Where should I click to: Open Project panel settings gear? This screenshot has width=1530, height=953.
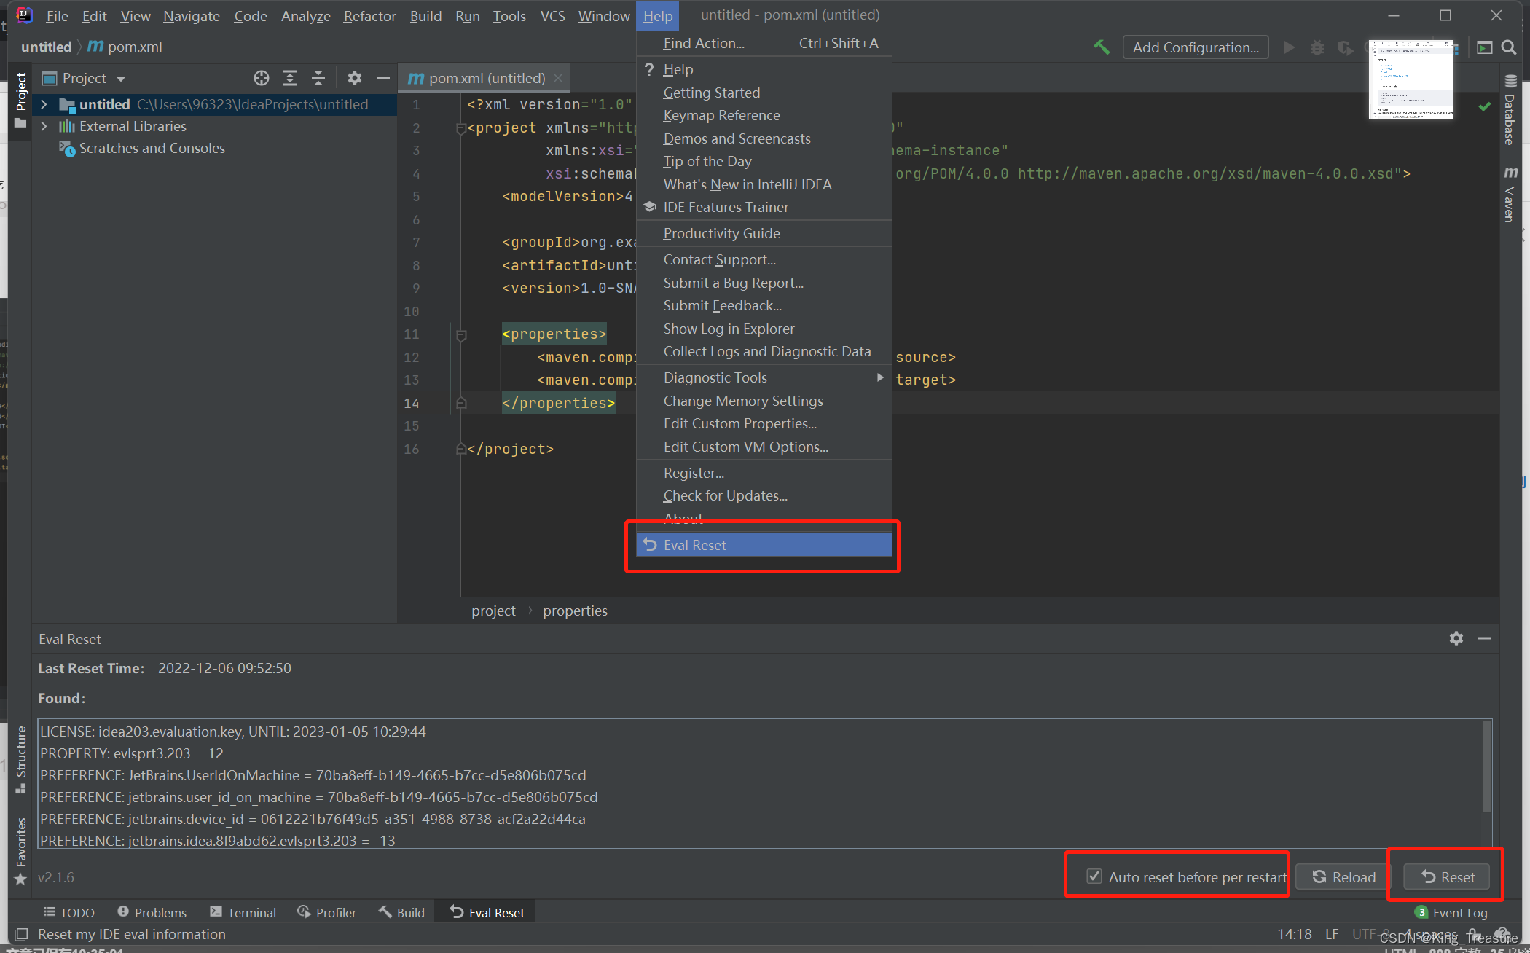pos(355,78)
